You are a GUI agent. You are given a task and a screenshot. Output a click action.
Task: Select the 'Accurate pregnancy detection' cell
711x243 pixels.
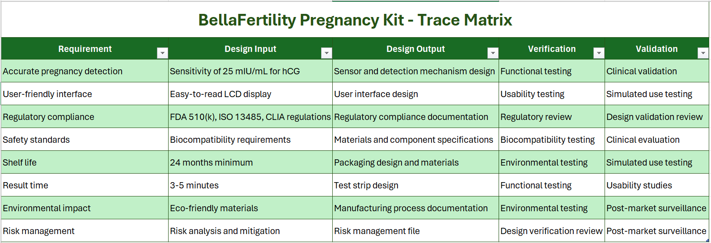click(63, 71)
